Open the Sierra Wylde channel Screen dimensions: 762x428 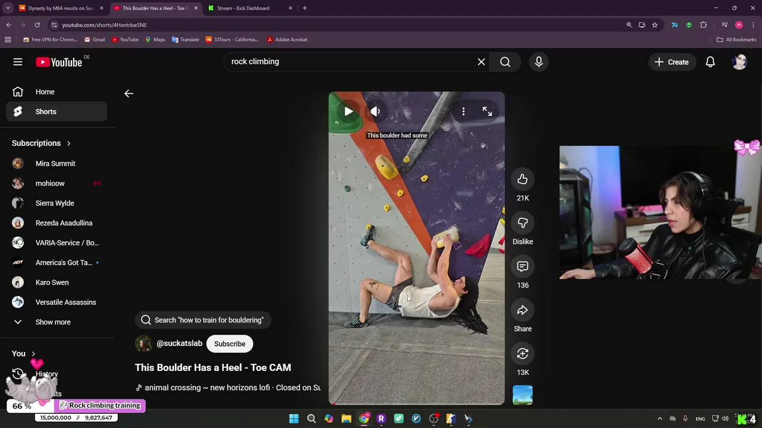57,203
